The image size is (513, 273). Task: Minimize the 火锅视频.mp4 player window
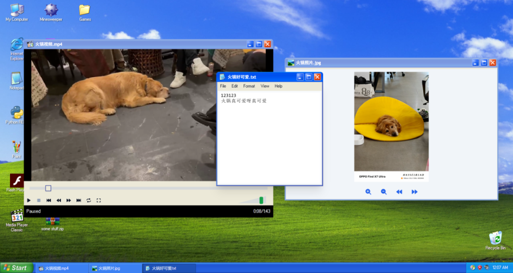[x=250, y=44]
